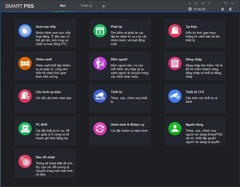This screenshot has height=187, width=240.
Task: Open settings via the gear icon
Action: point(202,3)
